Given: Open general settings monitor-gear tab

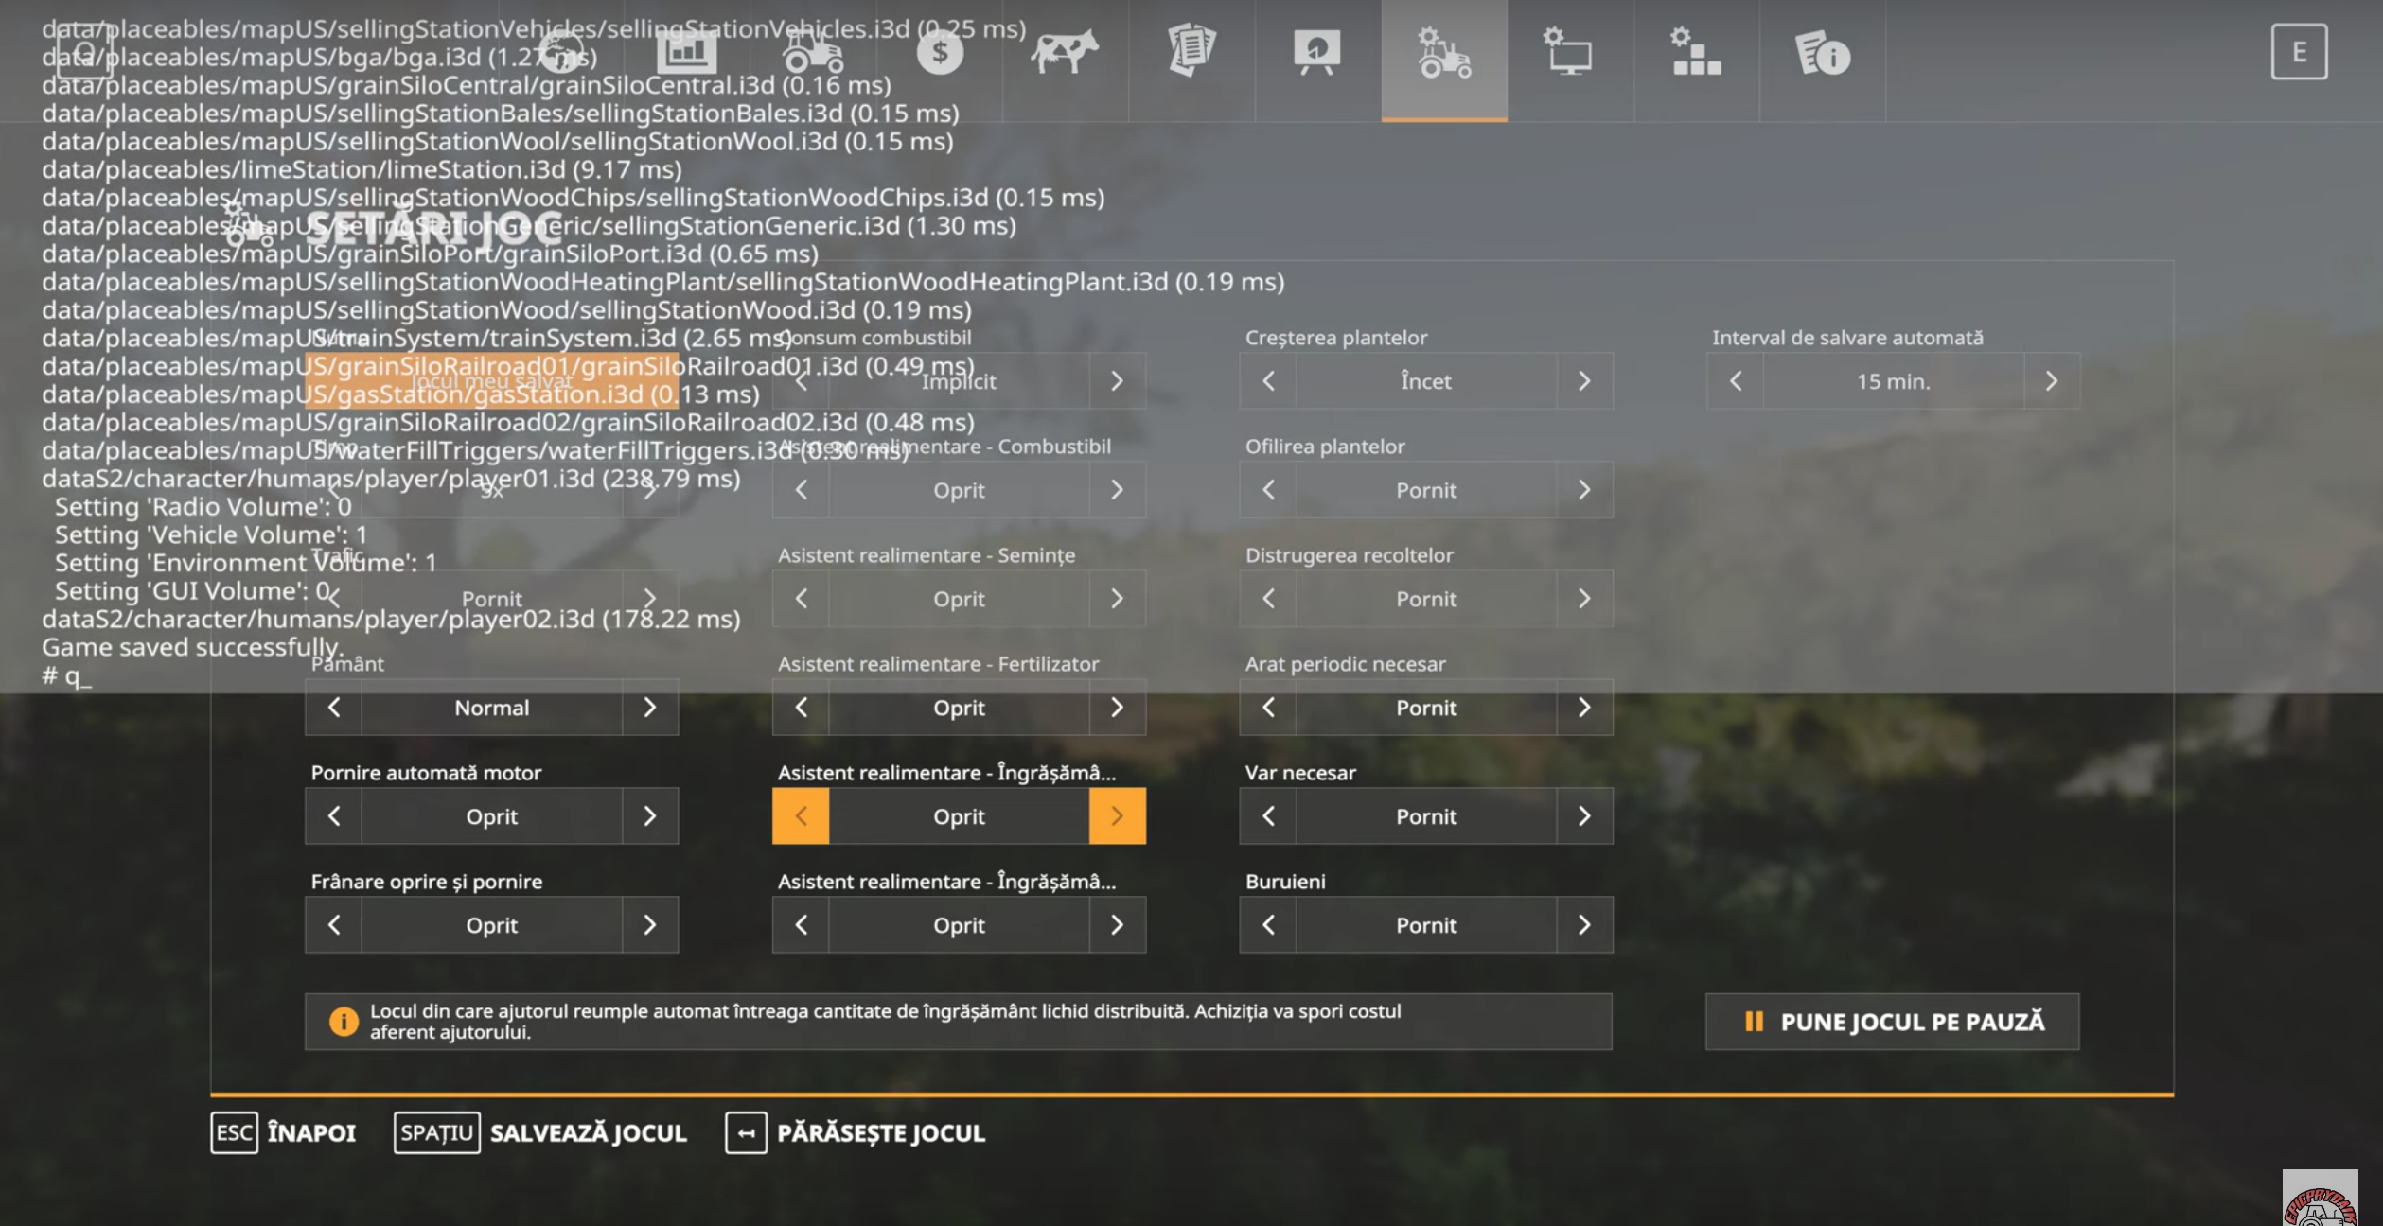Looking at the screenshot, I should (1569, 52).
